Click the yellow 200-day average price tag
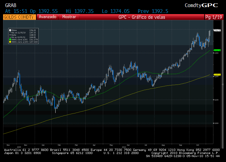This screenshot has width=226, height=162. (217, 75)
